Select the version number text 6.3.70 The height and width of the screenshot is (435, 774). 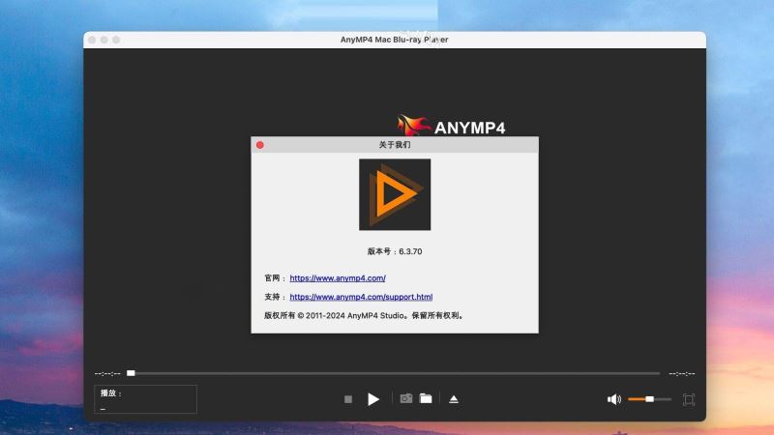click(410, 251)
